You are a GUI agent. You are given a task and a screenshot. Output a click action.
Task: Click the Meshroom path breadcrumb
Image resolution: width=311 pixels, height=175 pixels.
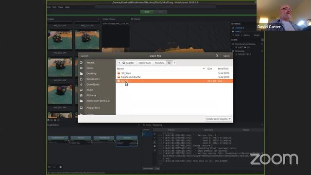(x=145, y=63)
